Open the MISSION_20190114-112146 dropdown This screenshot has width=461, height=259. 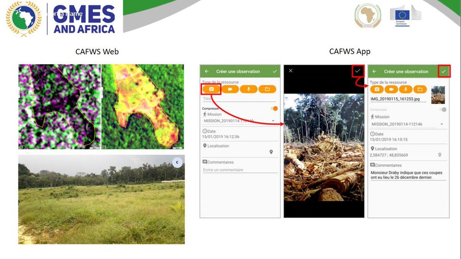273,120
